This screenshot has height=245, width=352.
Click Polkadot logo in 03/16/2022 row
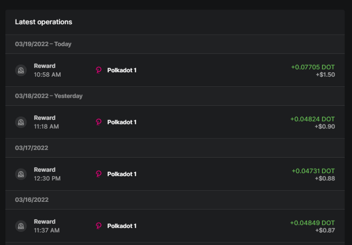coord(99,226)
